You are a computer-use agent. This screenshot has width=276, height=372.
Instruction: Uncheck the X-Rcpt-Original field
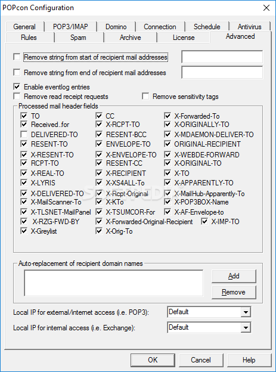click(99, 193)
